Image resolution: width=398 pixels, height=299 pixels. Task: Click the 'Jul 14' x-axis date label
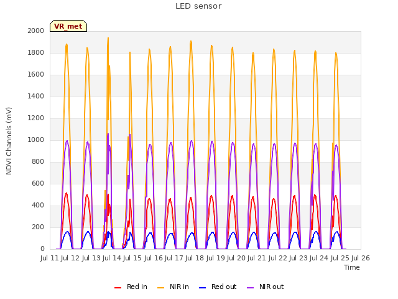pos(112,258)
